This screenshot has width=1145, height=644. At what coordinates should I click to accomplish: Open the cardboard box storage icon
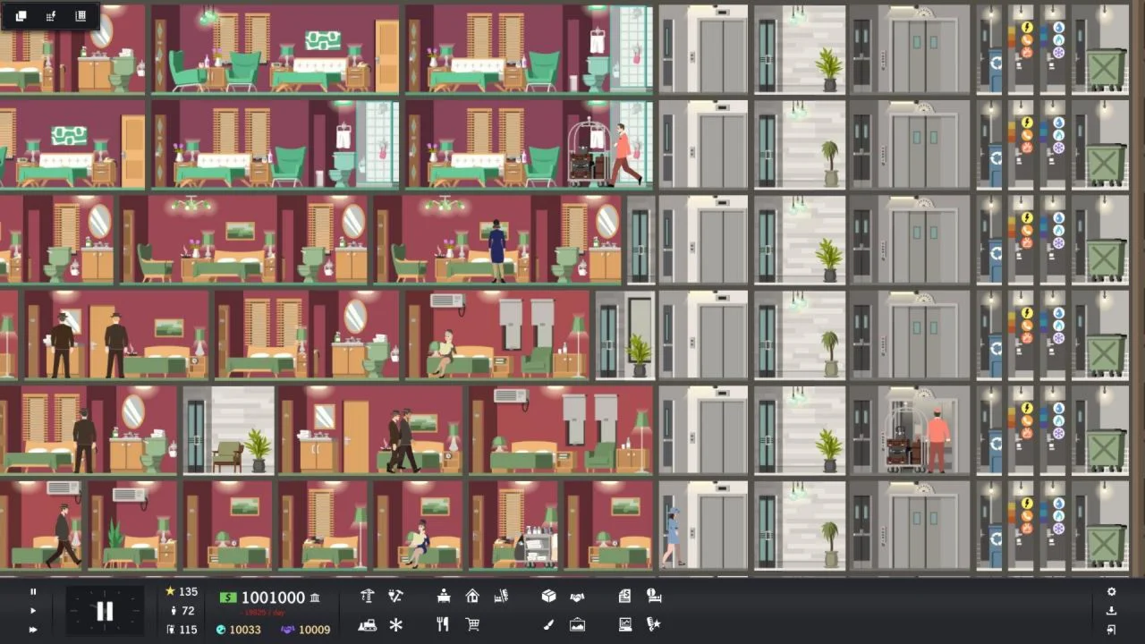click(549, 596)
